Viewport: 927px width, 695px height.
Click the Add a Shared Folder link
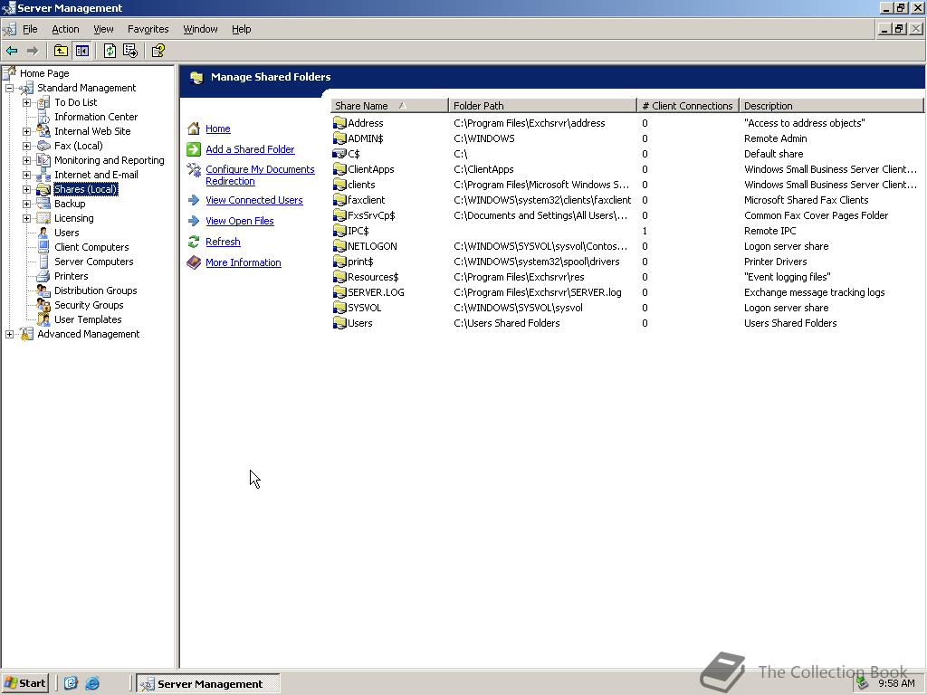click(x=250, y=149)
